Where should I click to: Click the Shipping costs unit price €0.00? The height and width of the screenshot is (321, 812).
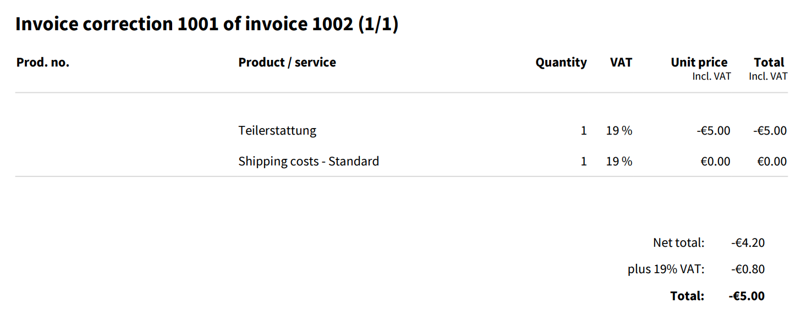click(715, 162)
